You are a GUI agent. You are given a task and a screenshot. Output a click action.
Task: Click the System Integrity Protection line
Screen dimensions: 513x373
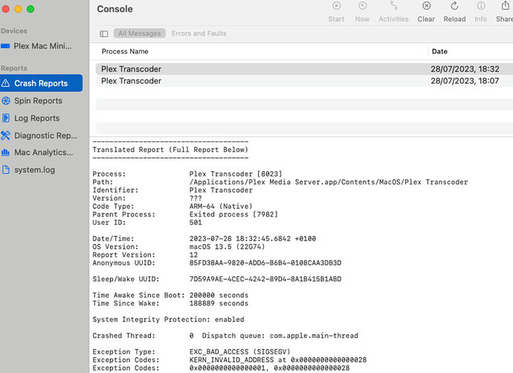pos(168,319)
